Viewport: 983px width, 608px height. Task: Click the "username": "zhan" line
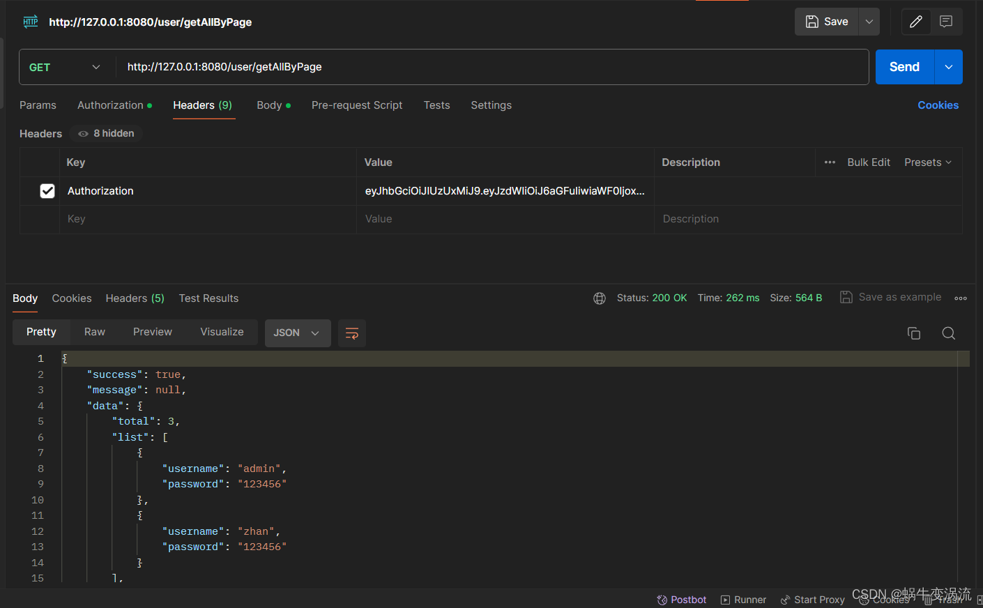click(x=221, y=531)
